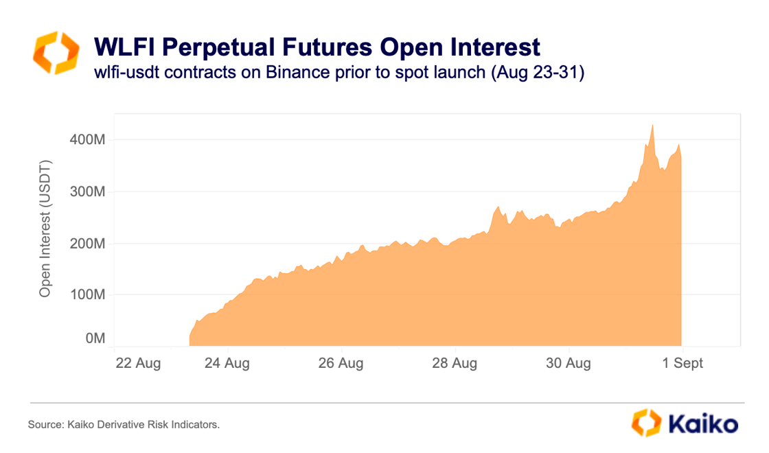Click the 300M y-axis label

click(x=87, y=191)
